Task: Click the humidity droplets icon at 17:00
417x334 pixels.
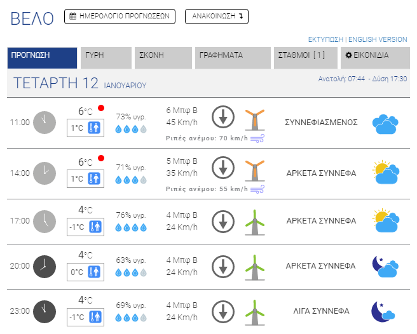Action: point(130,227)
